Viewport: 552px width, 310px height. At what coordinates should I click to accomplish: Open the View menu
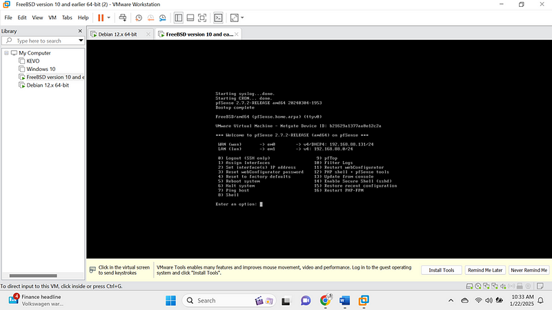pos(37,18)
